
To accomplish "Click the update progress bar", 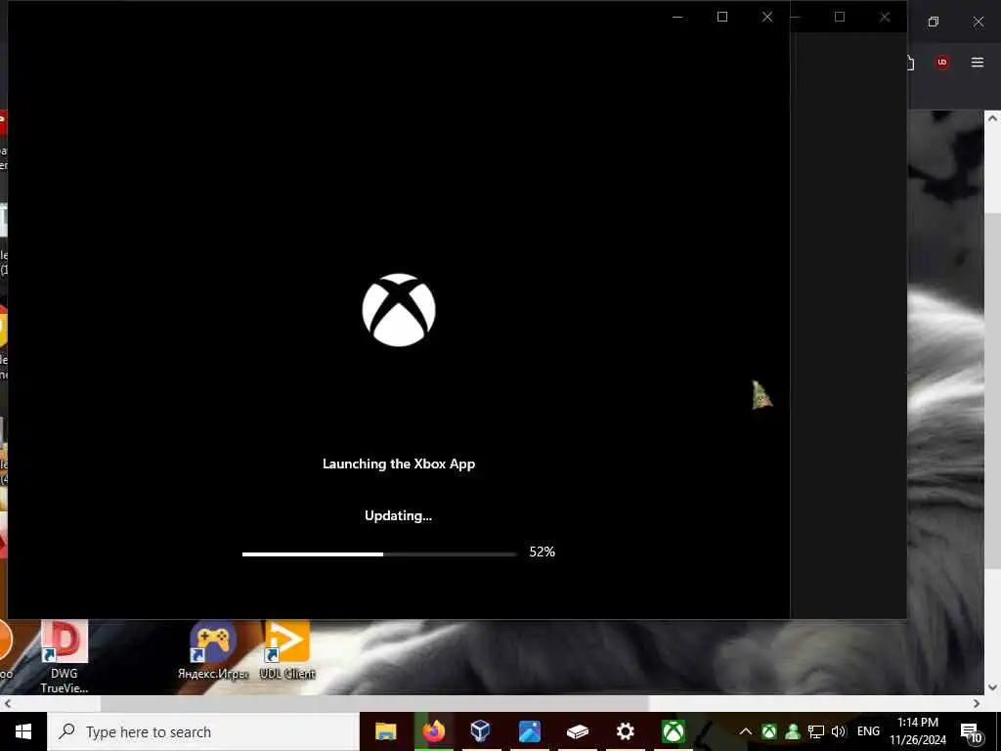I will (379, 554).
